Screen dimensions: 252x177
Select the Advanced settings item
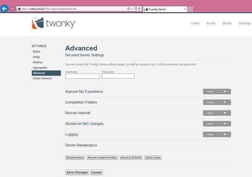click(46, 73)
